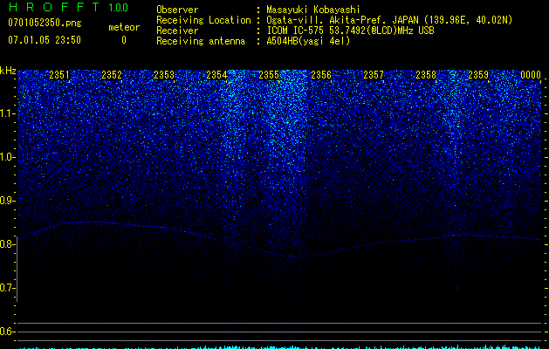Click the 2359 time marker

(x=478, y=75)
